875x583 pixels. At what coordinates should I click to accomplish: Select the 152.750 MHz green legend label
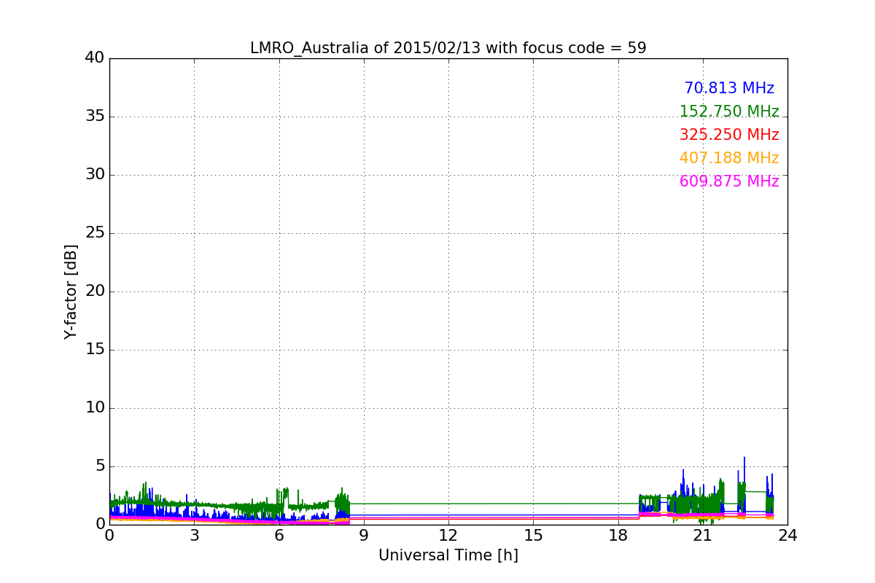[x=728, y=111]
